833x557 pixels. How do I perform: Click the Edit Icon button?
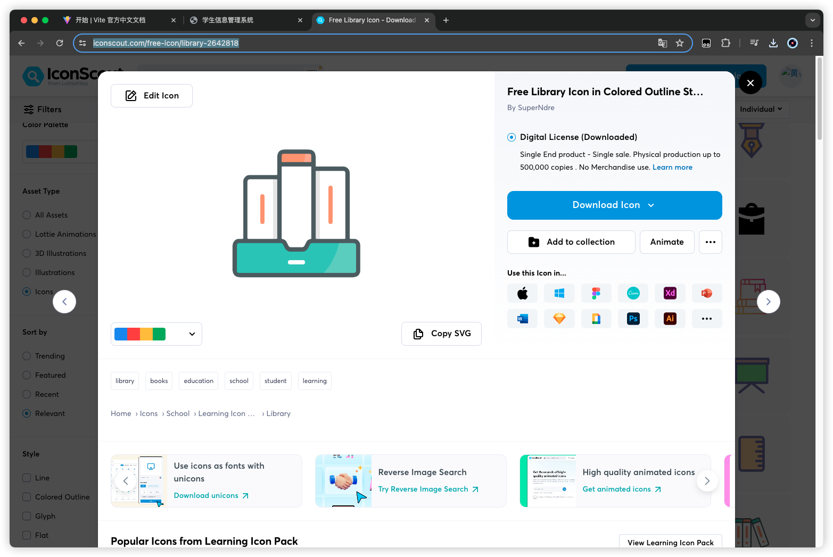coord(152,96)
